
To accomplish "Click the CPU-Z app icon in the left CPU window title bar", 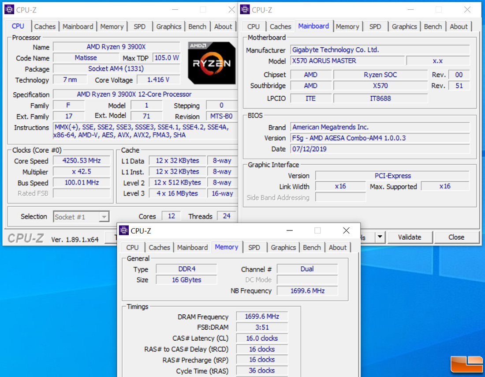I will 9,10.
